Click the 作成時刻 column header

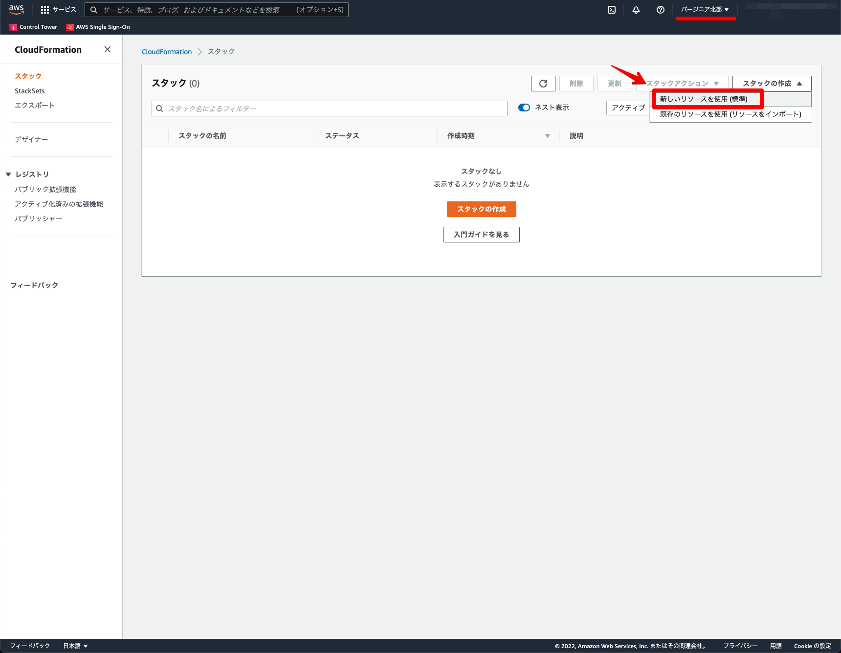pos(461,136)
